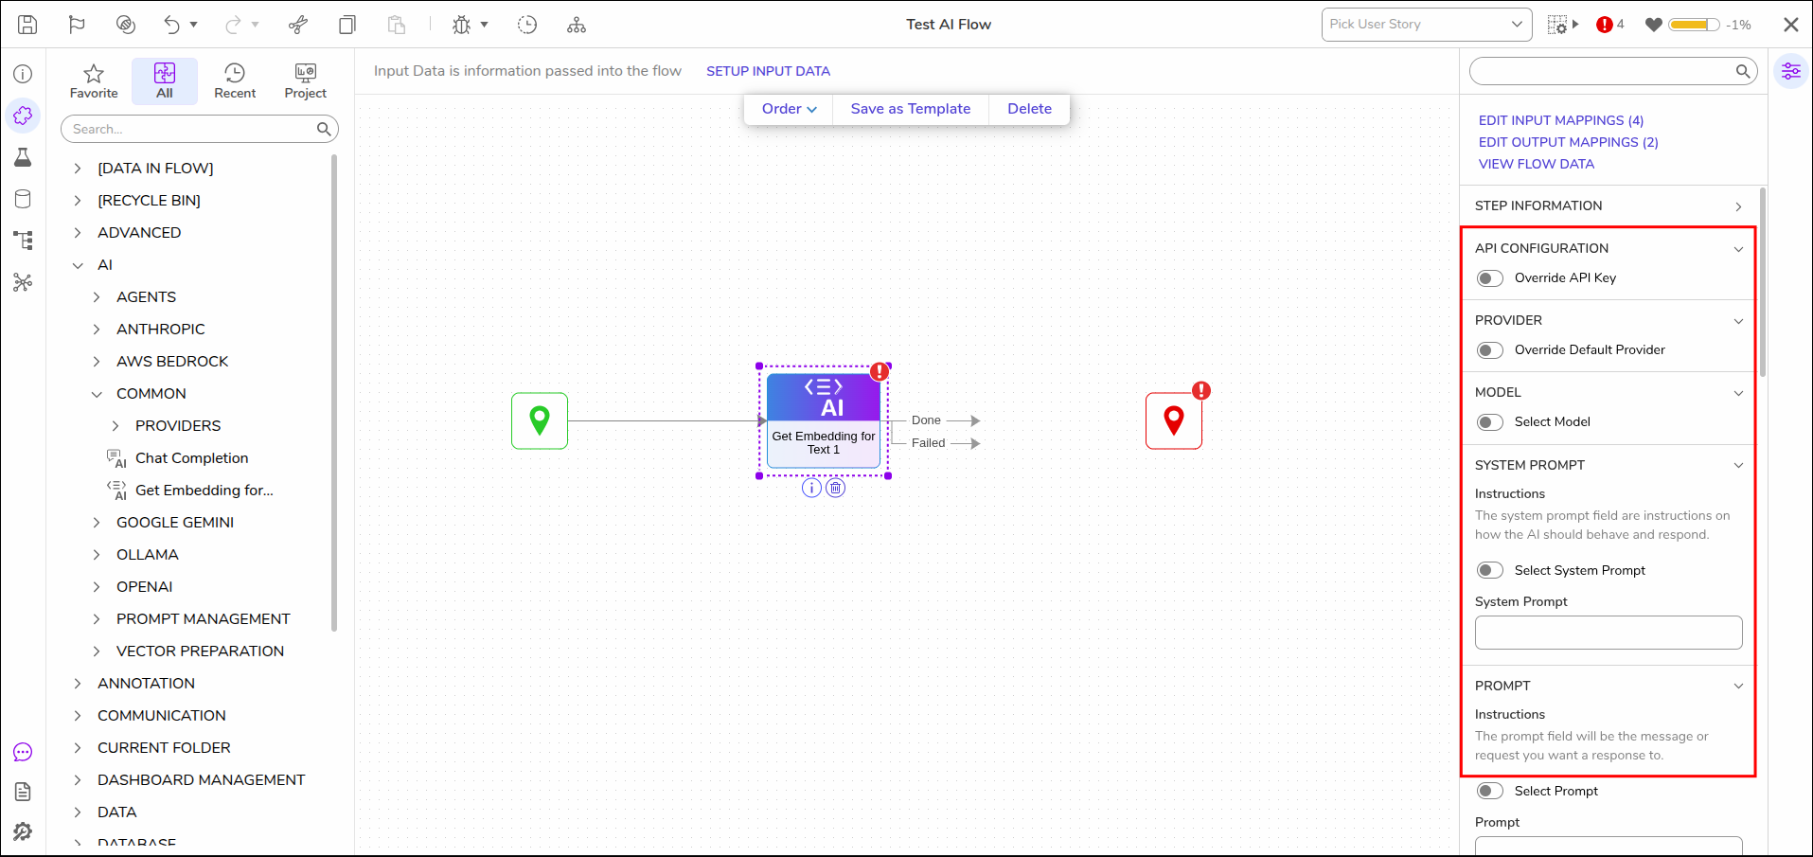Click the properties sliders icon at top right

1791,71
